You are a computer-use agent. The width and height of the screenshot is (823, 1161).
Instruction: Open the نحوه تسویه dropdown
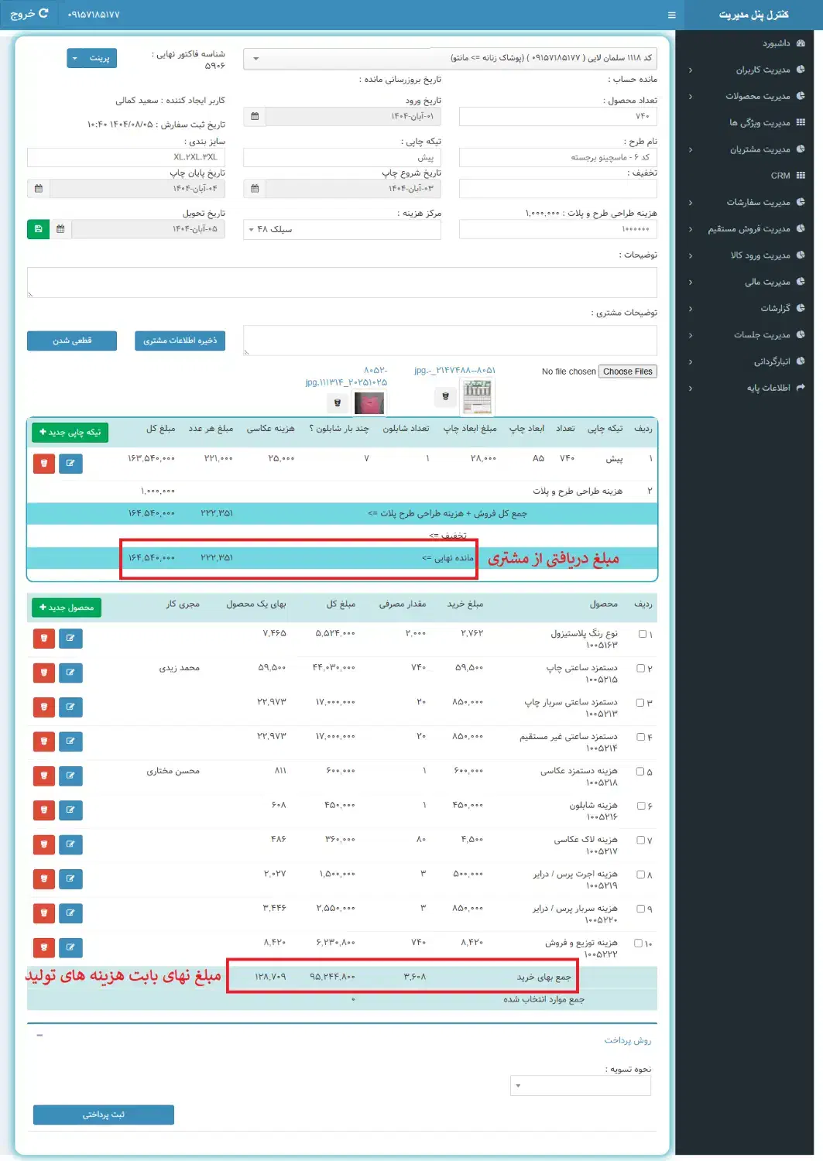point(581,1086)
